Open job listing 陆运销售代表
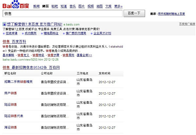The image size is (196, 135). [x=14, y=116]
